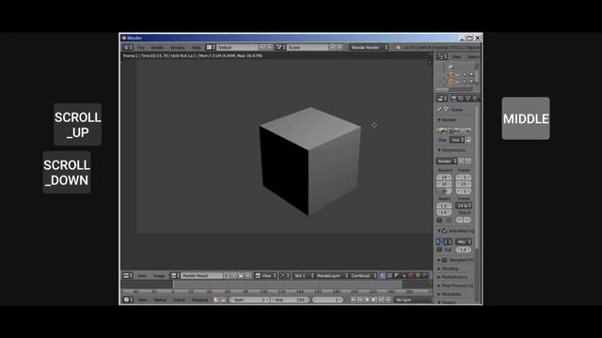The width and height of the screenshot is (602, 338).
Task: Open the Render menu in top header
Action: point(157,47)
